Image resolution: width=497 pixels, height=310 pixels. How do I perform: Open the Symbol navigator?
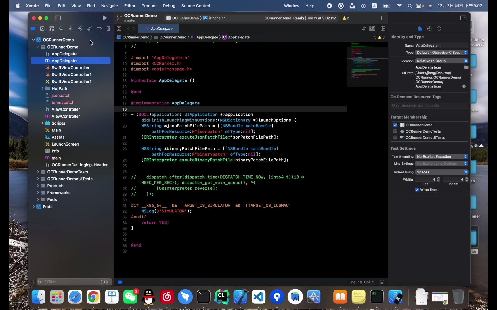click(52, 28)
